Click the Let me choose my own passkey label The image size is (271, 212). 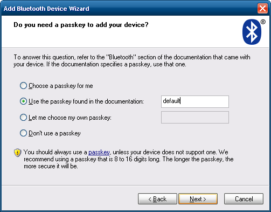pyautogui.click(x=70, y=118)
